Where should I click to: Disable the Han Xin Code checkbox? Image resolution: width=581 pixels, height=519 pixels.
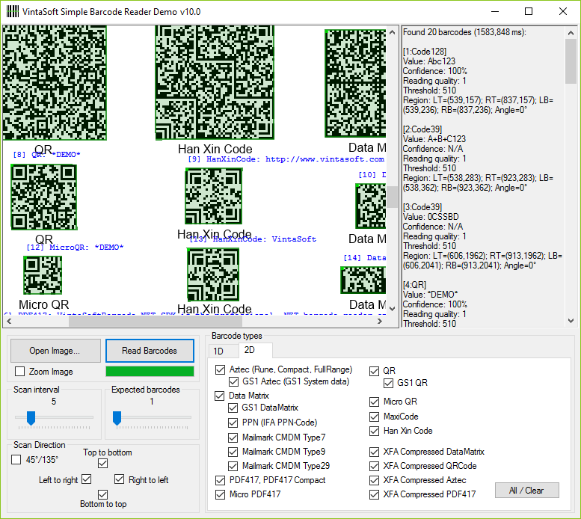[x=374, y=432]
